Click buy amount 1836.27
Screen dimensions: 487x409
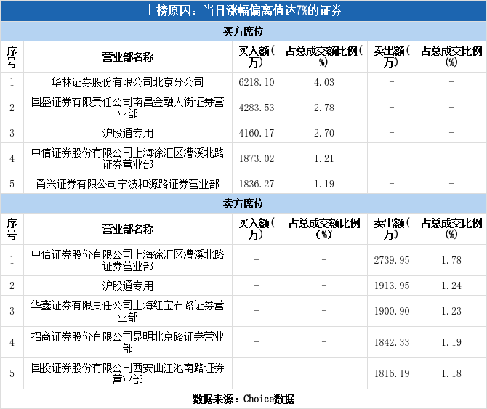(257, 184)
